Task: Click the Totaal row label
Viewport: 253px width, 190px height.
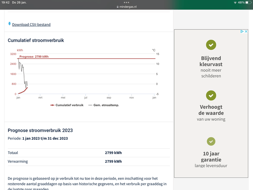Action: coord(13,153)
